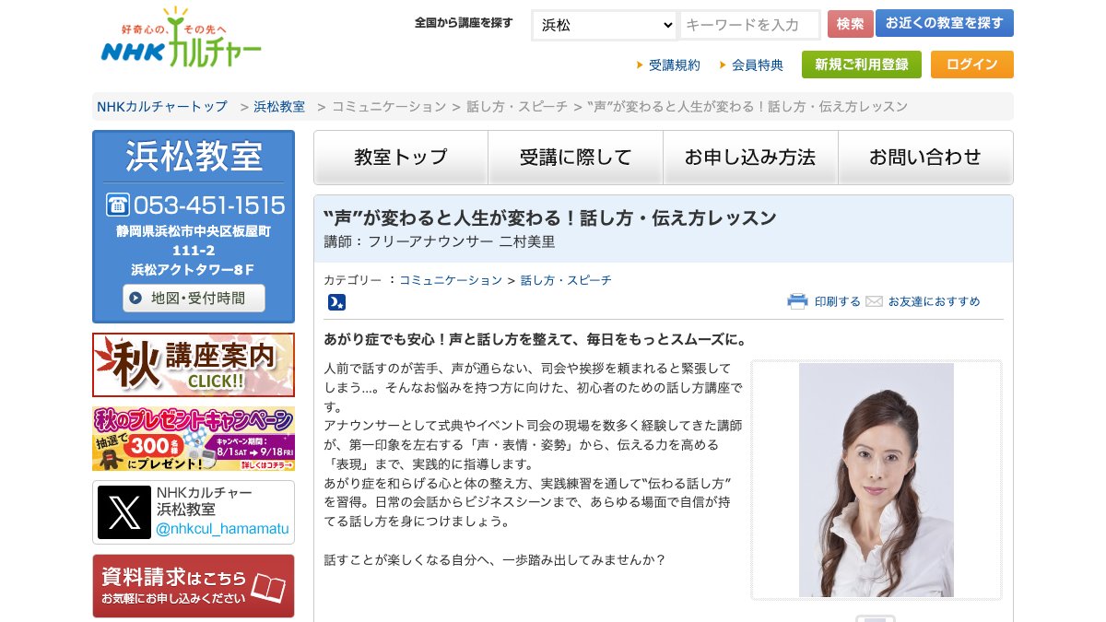Open 秋のプレゼントキャンペーン banner

click(194, 439)
